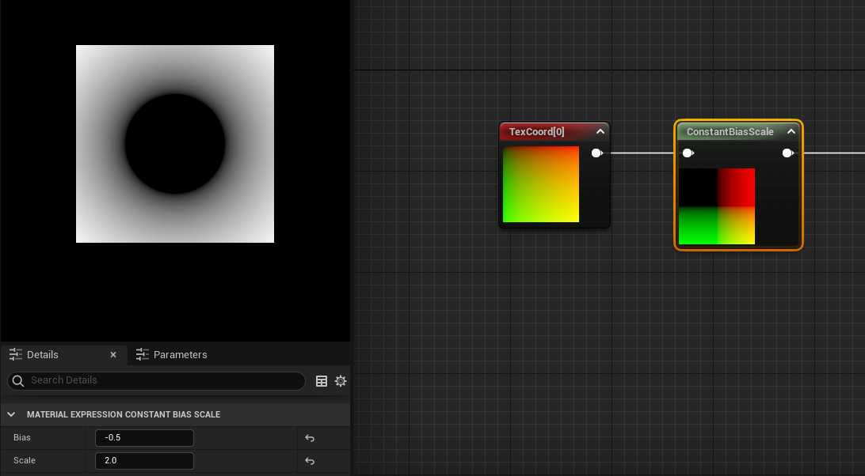The height and width of the screenshot is (476, 865).
Task: Close the Details tab
Action: pos(113,355)
